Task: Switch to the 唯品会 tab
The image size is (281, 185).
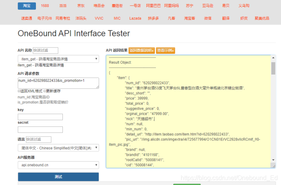Action: pyautogui.click(x=99, y=6)
